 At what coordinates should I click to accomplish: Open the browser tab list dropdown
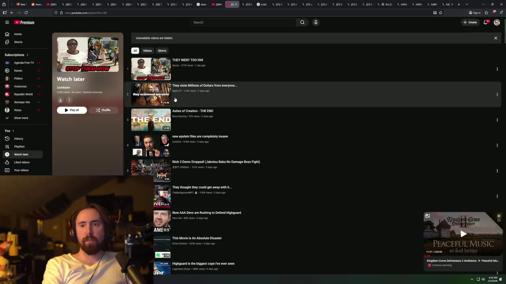467,4
